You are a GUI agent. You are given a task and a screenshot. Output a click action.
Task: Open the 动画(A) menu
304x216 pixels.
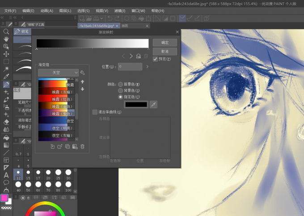(x=47, y=11)
